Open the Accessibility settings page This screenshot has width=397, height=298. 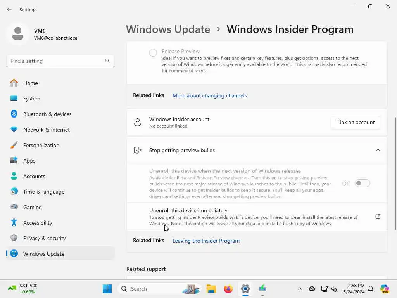60,222
